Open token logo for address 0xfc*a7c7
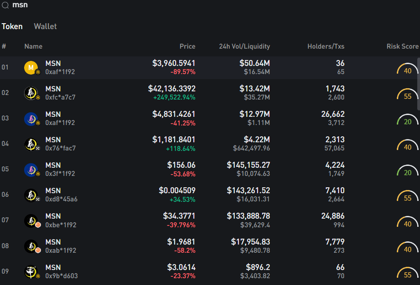The height and width of the screenshot is (285, 420). (x=30, y=93)
